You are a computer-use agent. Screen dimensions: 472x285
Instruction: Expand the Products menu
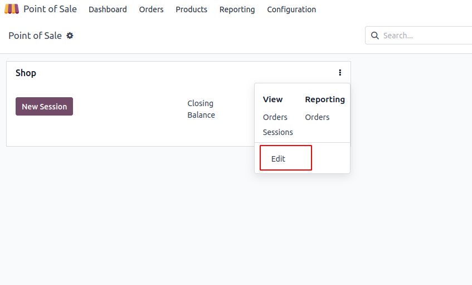[x=192, y=9]
